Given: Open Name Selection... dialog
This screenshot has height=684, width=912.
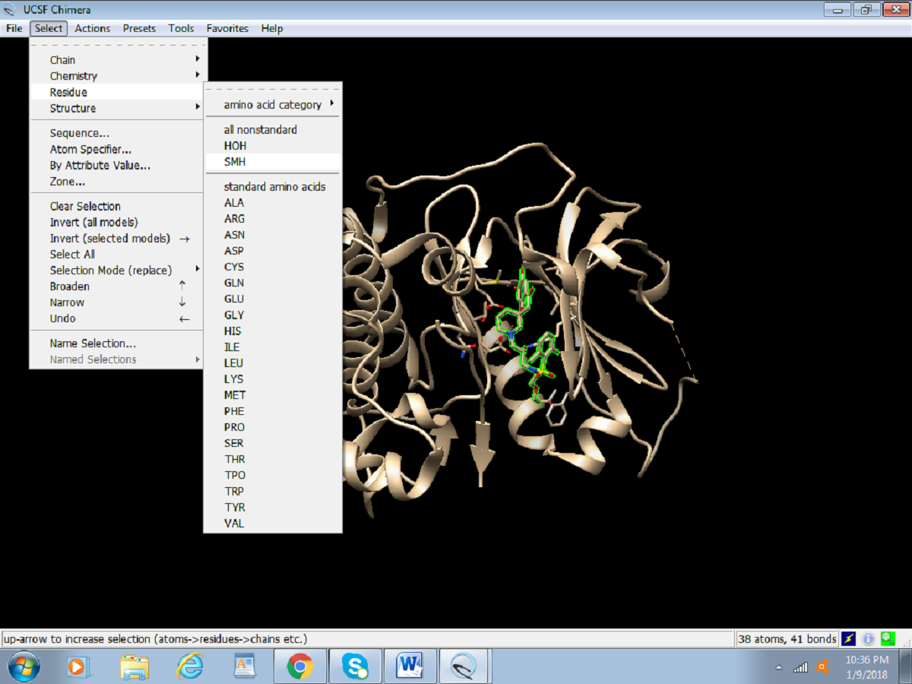Looking at the screenshot, I should (x=118, y=344).
